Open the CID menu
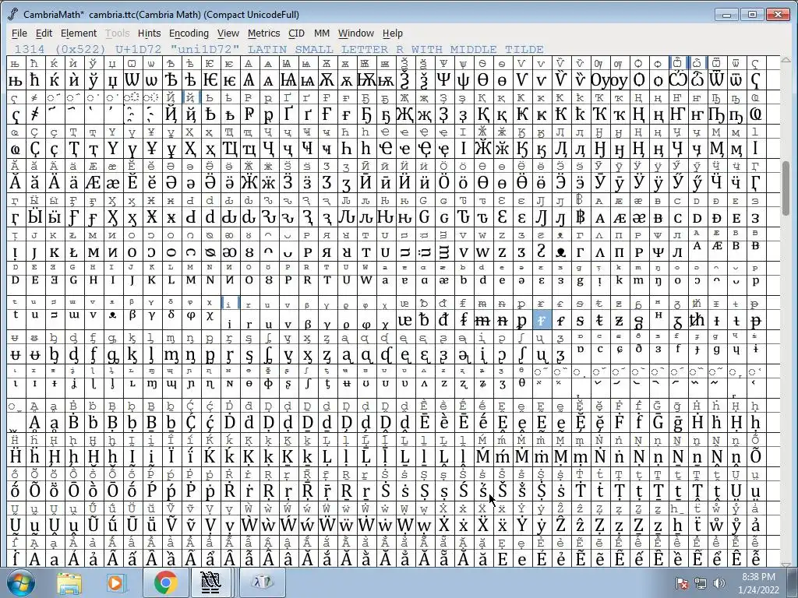The height and width of the screenshot is (598, 798). (x=296, y=33)
